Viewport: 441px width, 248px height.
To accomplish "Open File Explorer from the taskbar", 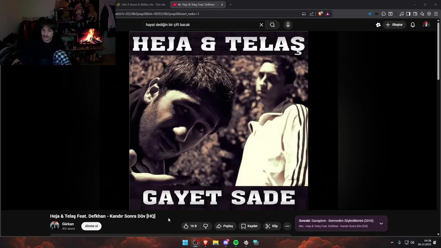I will click(x=216, y=242).
